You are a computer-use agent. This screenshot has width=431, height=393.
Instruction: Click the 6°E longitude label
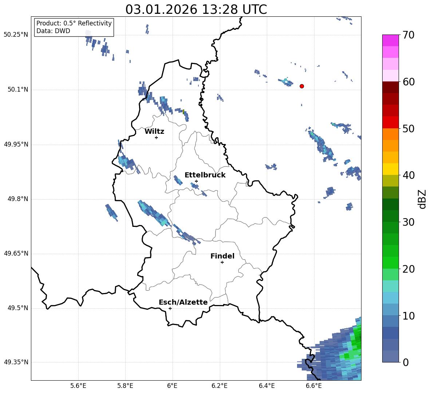tap(172, 386)
